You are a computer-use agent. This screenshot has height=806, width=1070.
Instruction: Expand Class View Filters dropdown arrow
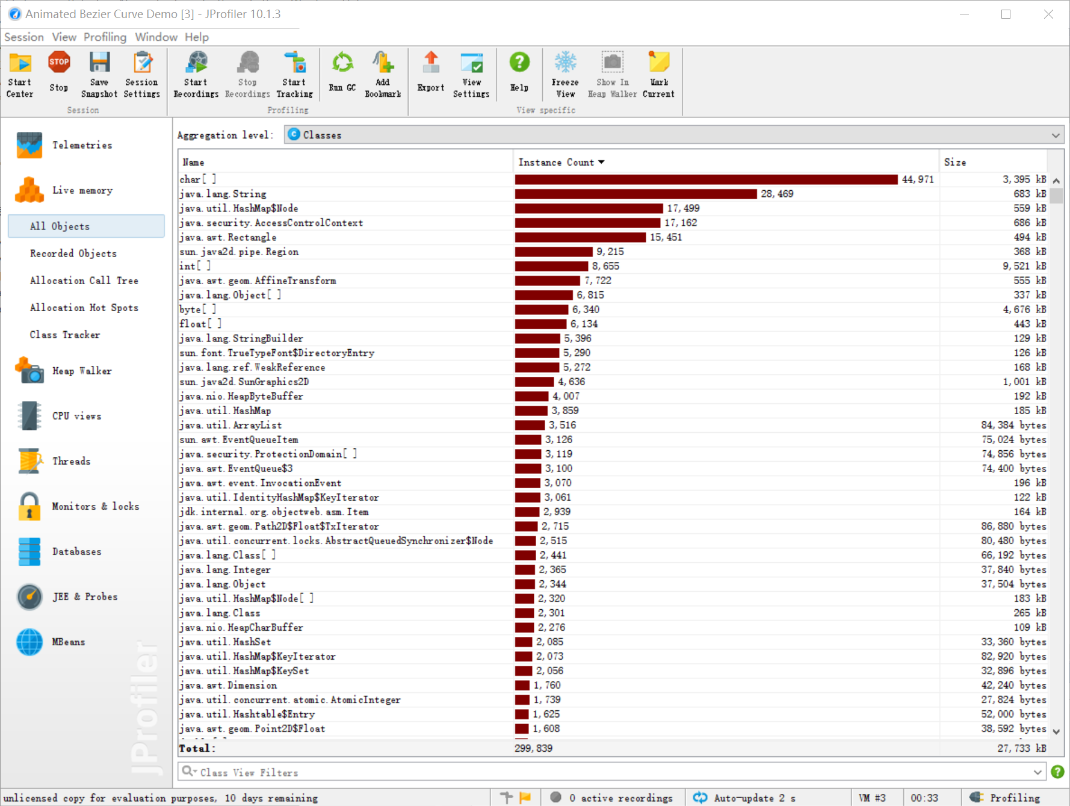coord(1038,772)
